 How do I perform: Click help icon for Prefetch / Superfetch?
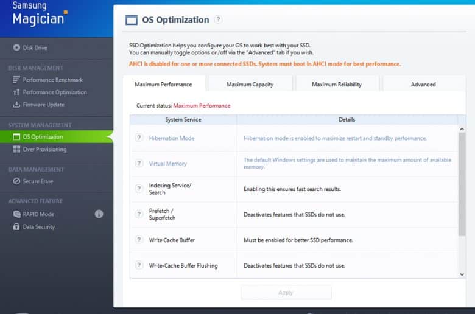(x=139, y=214)
